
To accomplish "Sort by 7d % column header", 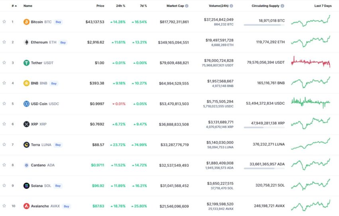I will click(x=143, y=6).
